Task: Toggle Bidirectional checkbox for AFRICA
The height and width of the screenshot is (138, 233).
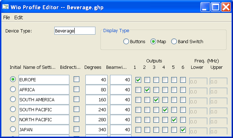Action: (76, 89)
